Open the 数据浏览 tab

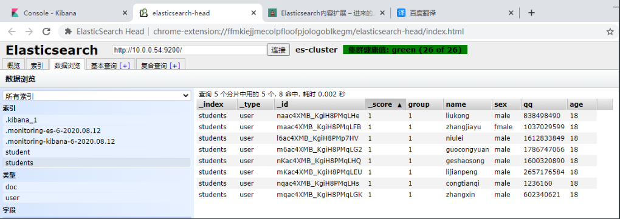[67, 66]
